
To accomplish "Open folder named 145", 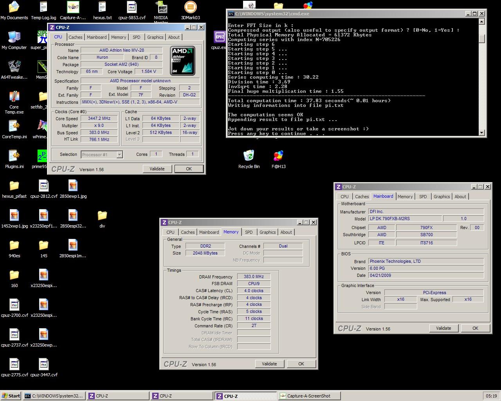I will click(43, 248).
